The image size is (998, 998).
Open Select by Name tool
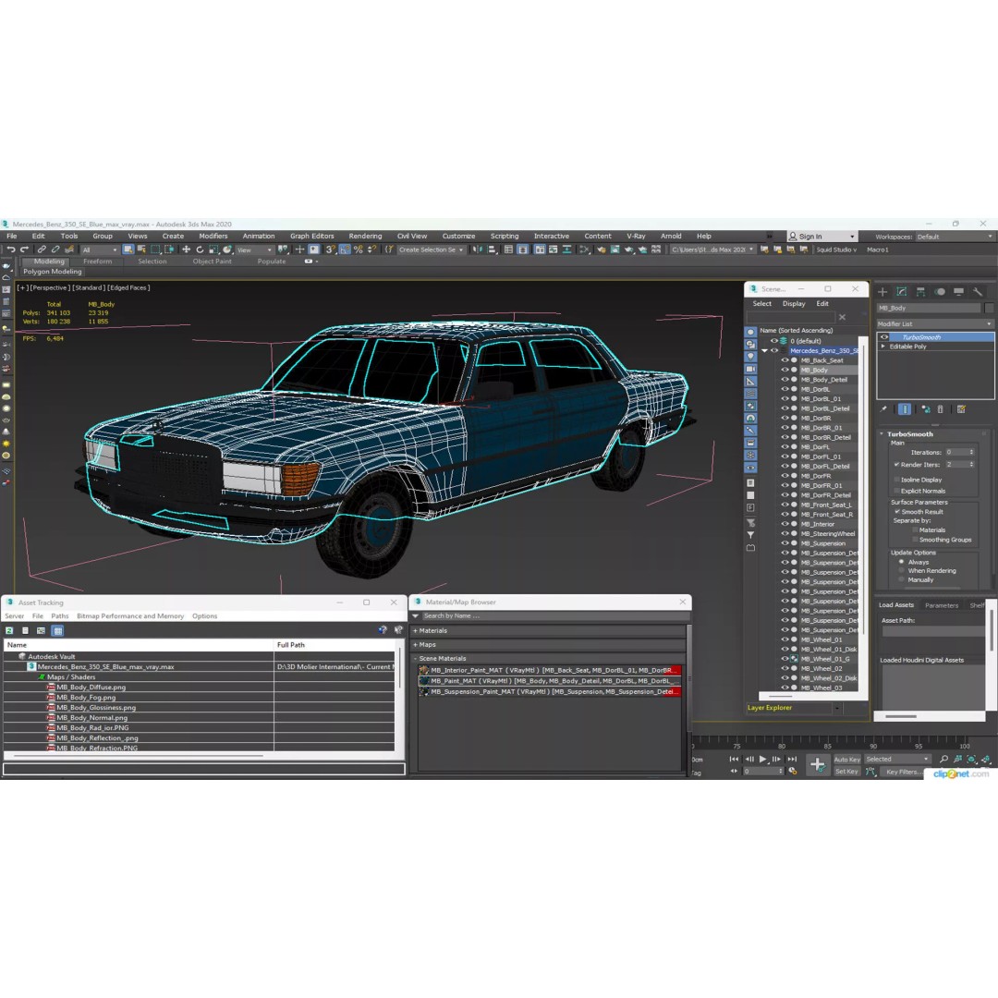pyautogui.click(x=141, y=249)
